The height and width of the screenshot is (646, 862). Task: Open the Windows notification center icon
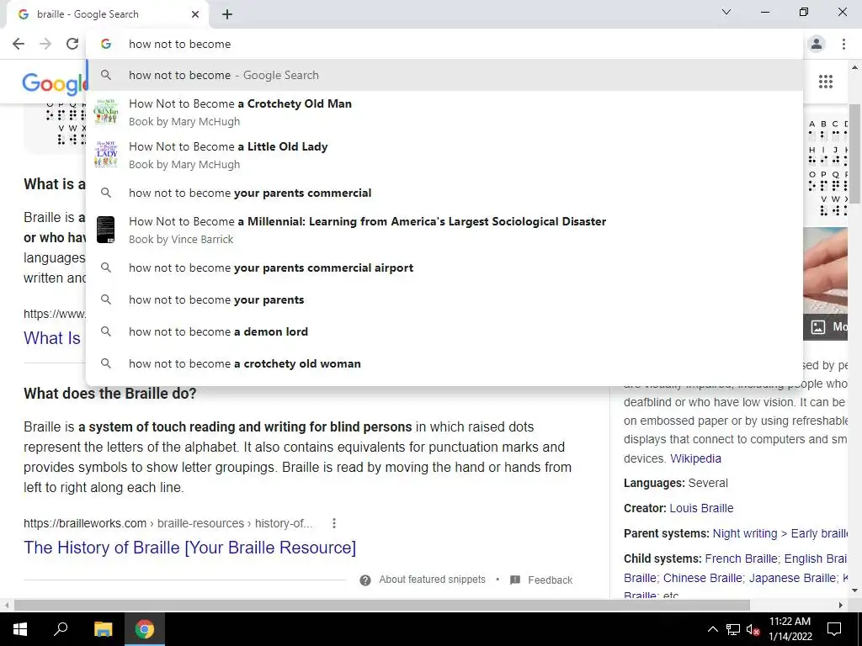tap(834, 629)
